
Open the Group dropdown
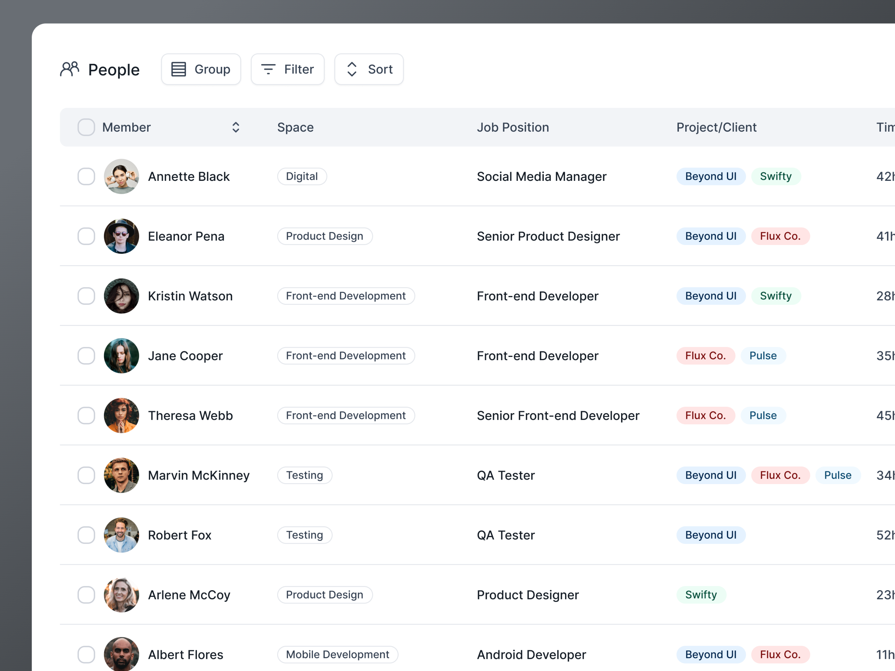point(201,69)
